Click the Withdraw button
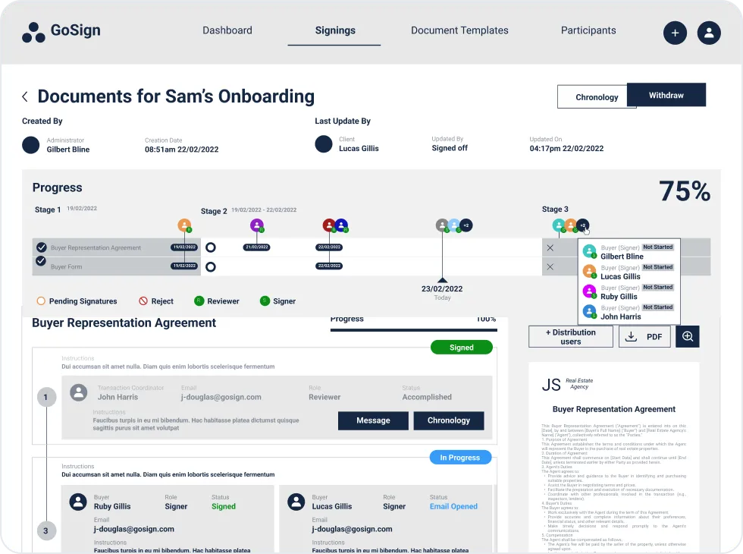The width and height of the screenshot is (743, 554). point(666,96)
